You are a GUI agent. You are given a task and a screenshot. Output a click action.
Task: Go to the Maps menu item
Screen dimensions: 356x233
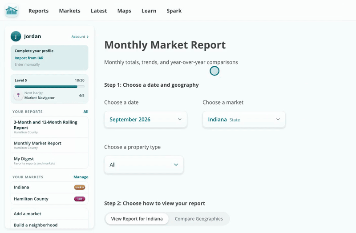click(x=124, y=11)
